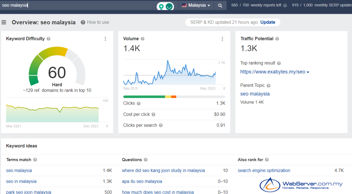This screenshot has width=352, height=194.
Task: Click the Keyword Difficulty gauge
Action: [x=57, y=67]
